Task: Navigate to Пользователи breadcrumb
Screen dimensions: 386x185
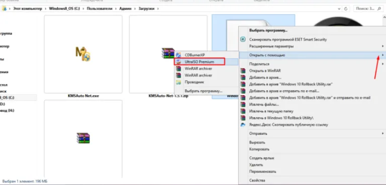Action: 99,9
